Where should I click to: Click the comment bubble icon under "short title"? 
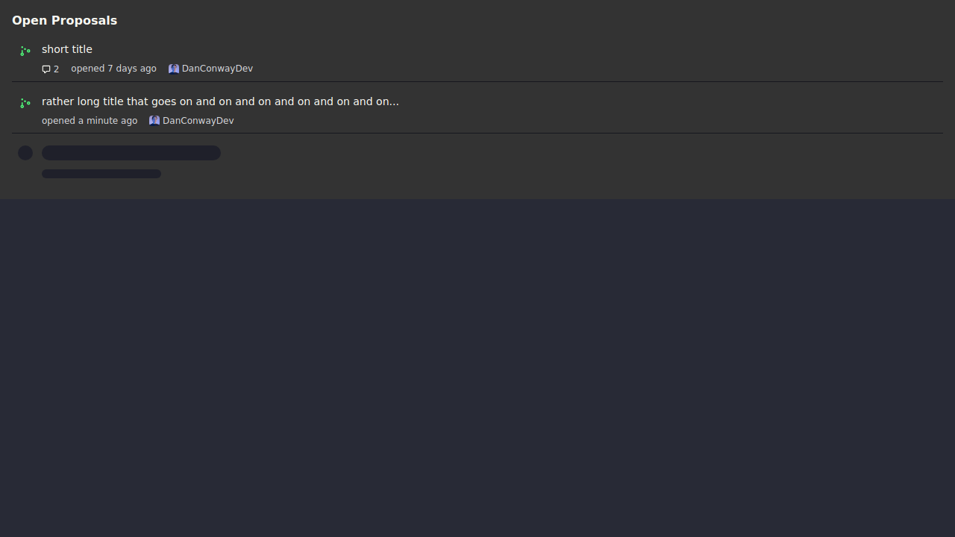point(46,69)
